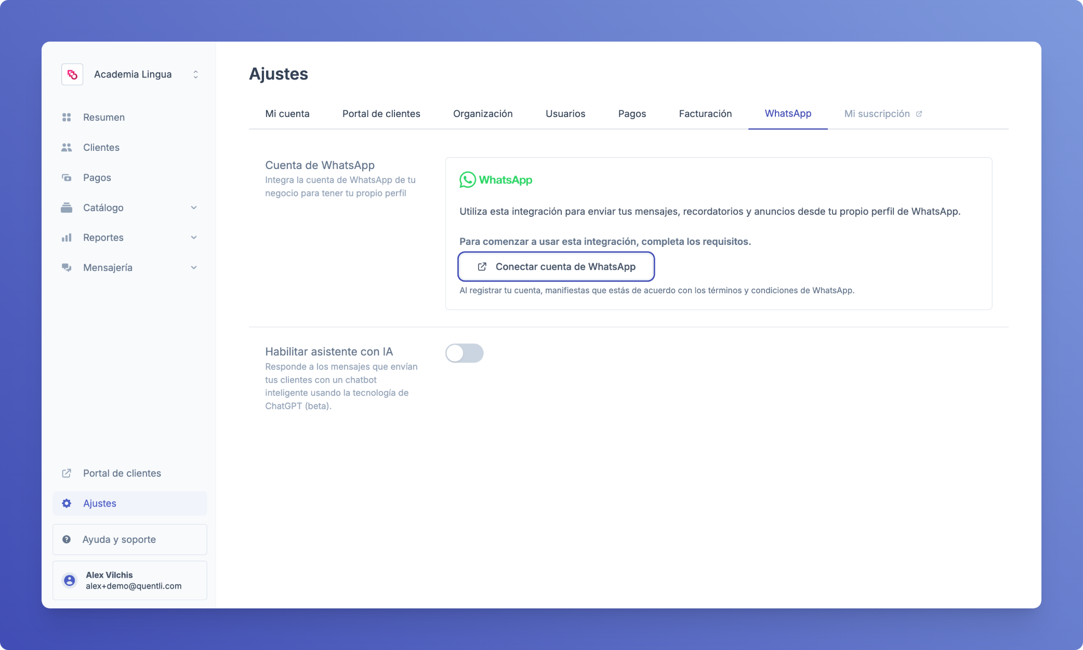Screen dimensions: 1083x650
Task: Click the Ajustes gear icon
Action: [67, 503]
